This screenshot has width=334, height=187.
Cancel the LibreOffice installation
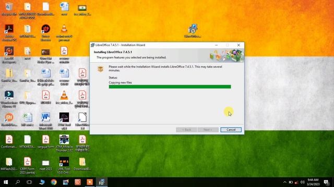[231, 129]
